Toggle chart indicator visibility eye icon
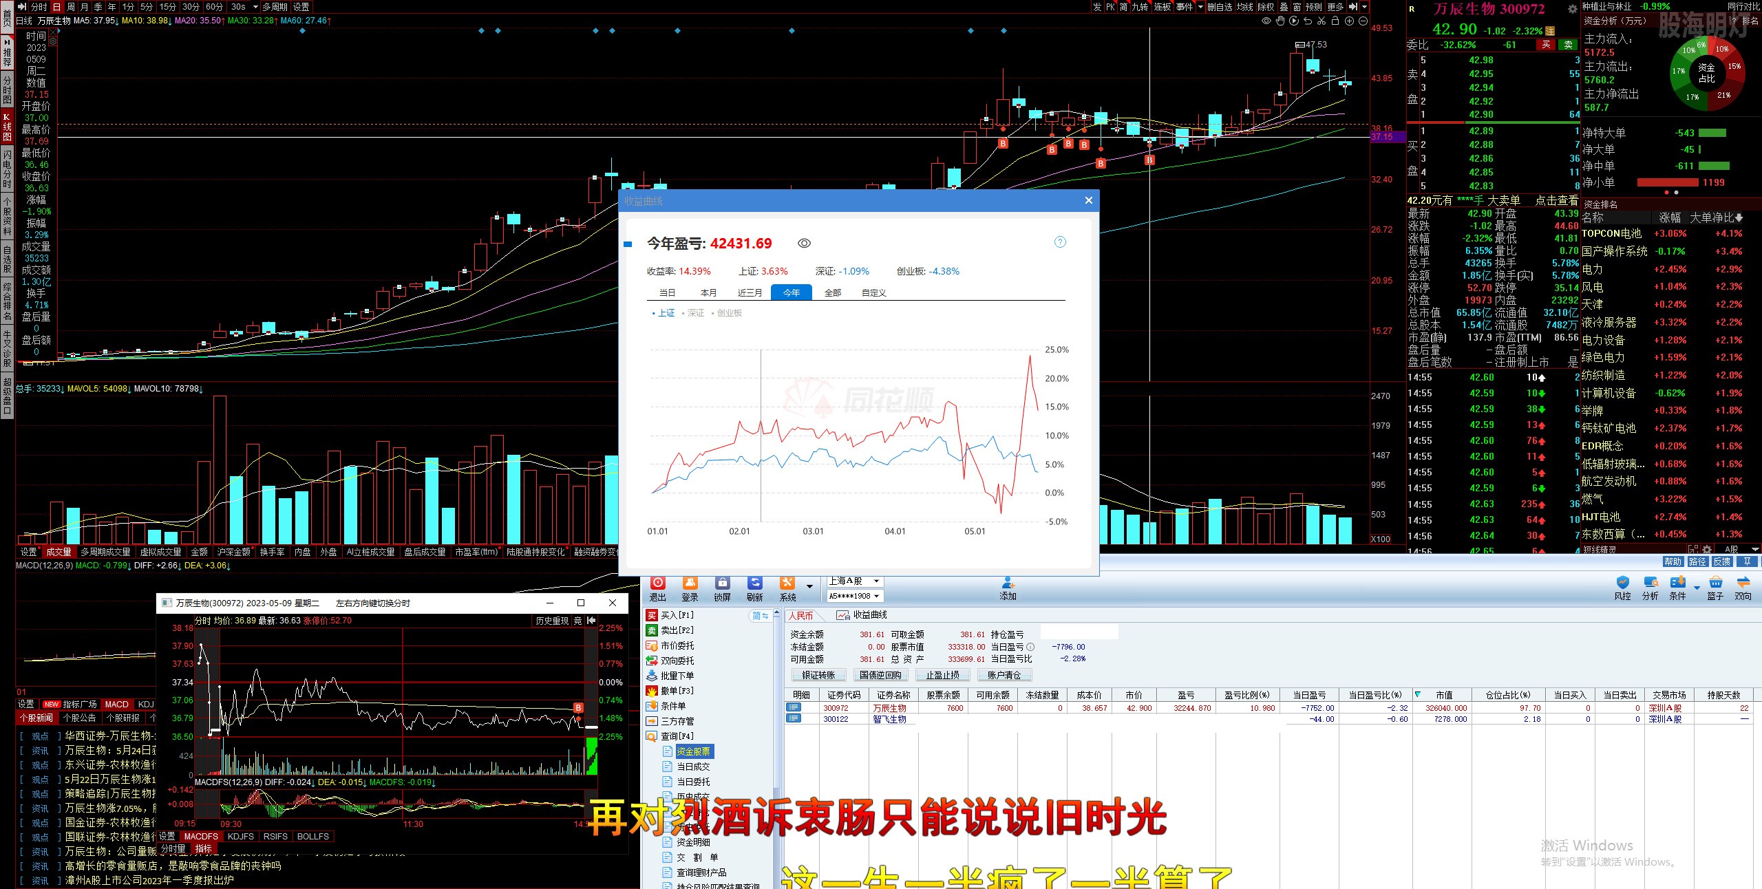The image size is (1762, 889). (1266, 21)
